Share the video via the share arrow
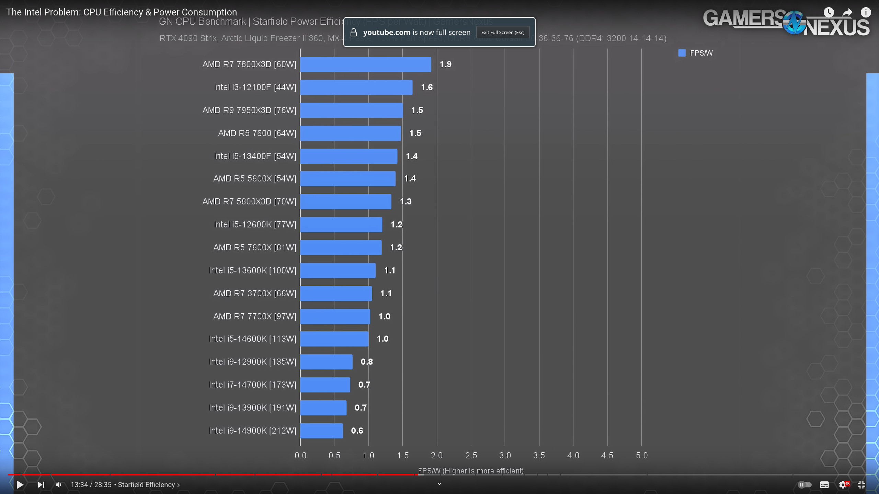Screen dimensions: 879x494 coord(847,12)
